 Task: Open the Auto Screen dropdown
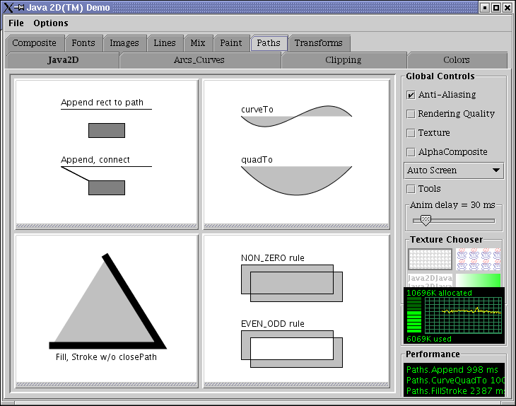point(454,170)
